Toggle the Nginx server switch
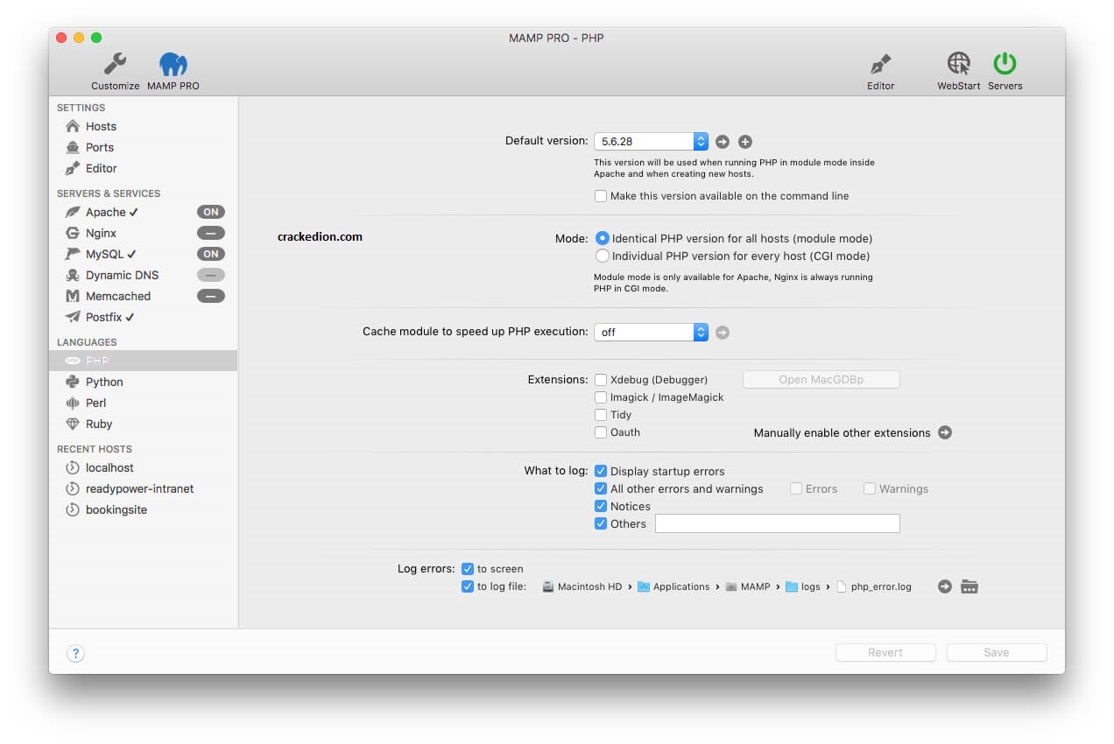The width and height of the screenshot is (1114, 744). [x=210, y=233]
